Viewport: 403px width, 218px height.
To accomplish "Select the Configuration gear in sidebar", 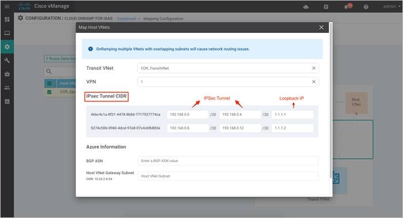I will pyautogui.click(x=7, y=47).
